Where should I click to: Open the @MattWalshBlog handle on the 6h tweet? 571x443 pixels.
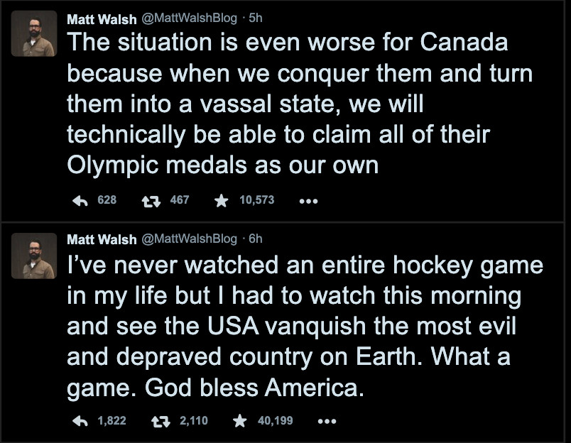click(x=190, y=239)
